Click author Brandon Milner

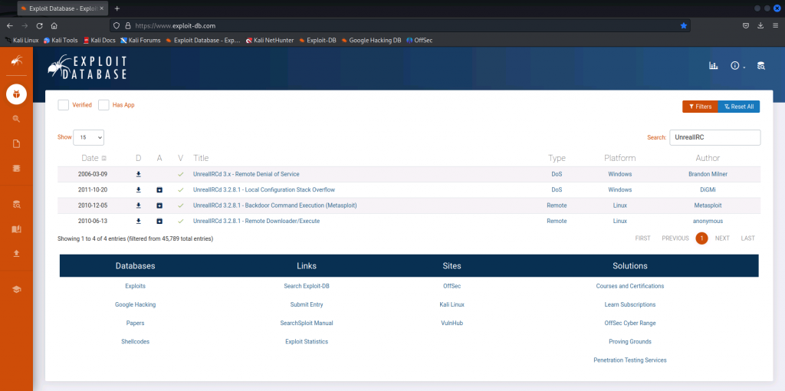point(708,174)
